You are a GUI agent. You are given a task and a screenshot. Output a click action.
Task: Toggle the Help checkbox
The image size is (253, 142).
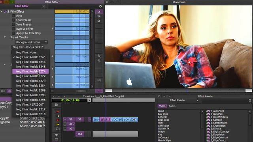(13, 16)
